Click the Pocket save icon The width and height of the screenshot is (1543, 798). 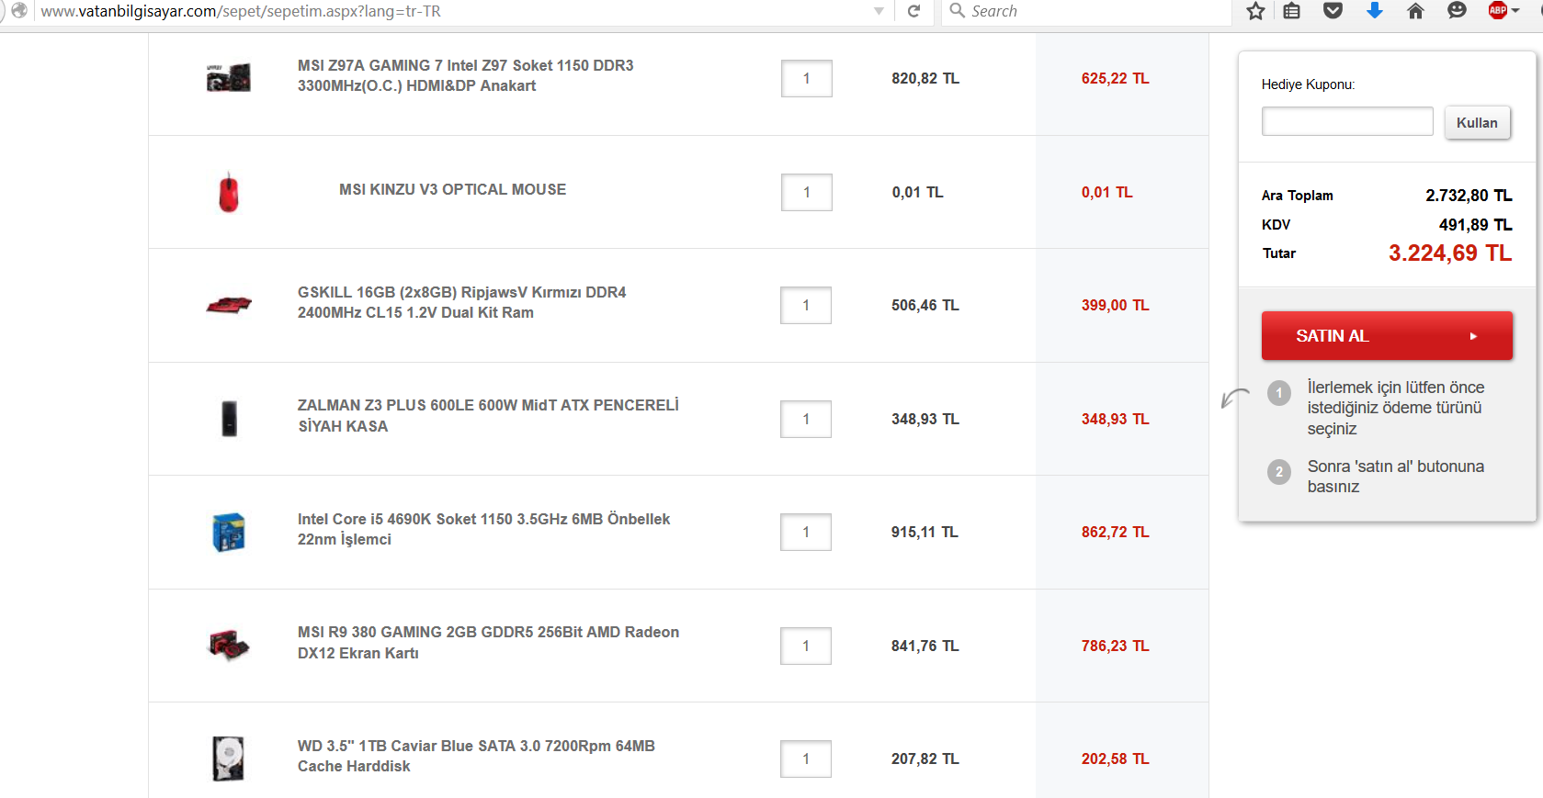point(1333,11)
